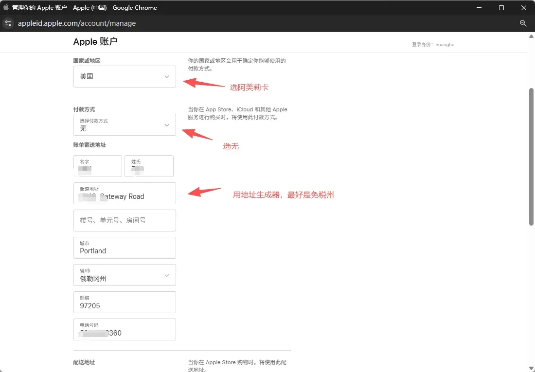
Task: Click the 配送地址 section label
Action: (x=84, y=362)
